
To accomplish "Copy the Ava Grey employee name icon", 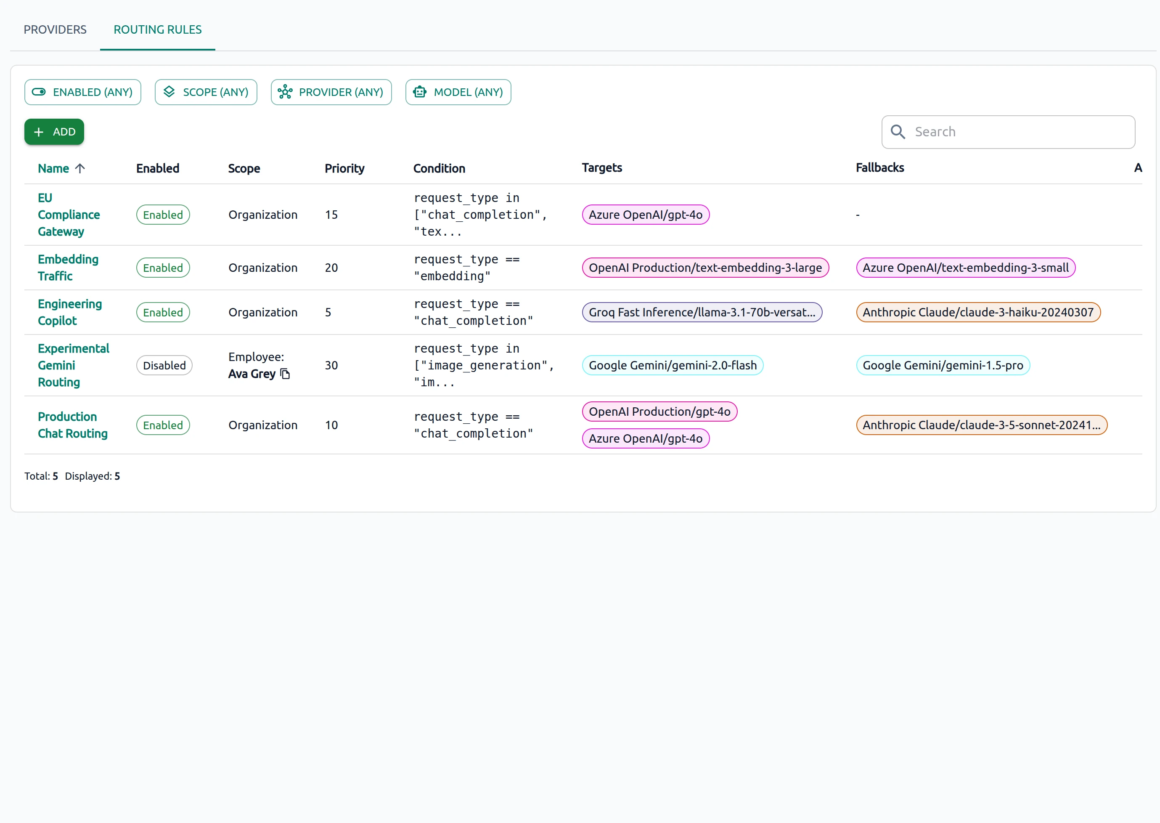I will 285,374.
